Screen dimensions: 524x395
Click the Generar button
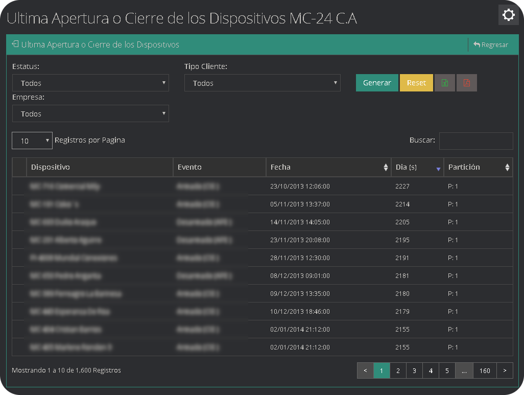[377, 82]
